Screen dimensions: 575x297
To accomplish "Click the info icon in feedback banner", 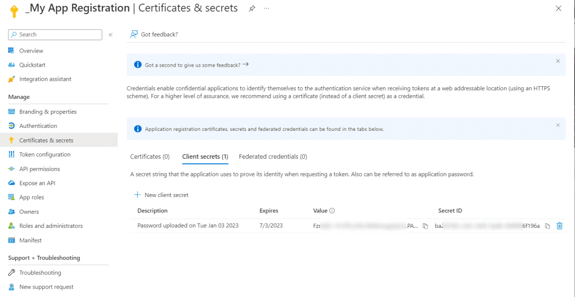I will pyautogui.click(x=138, y=65).
